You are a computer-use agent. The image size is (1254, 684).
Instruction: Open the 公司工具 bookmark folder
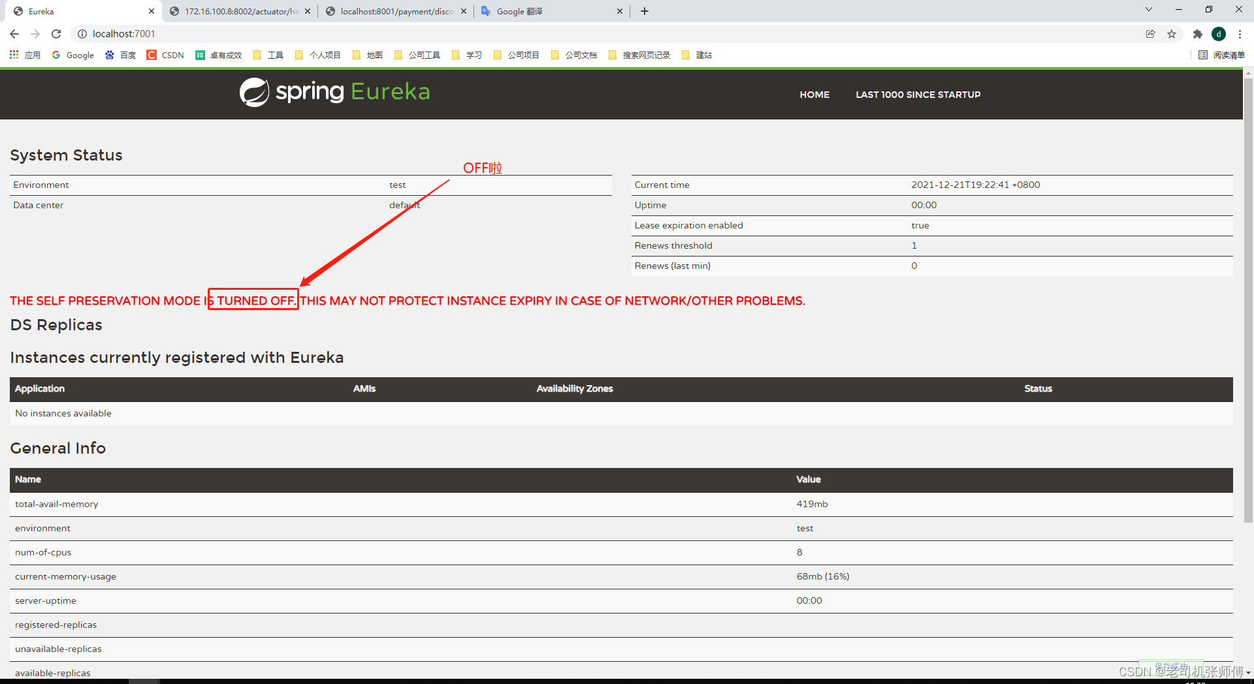tap(417, 55)
